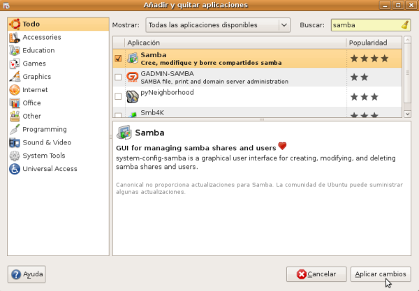Click the Universal Access icon
The width and height of the screenshot is (419, 291).
[14, 169]
